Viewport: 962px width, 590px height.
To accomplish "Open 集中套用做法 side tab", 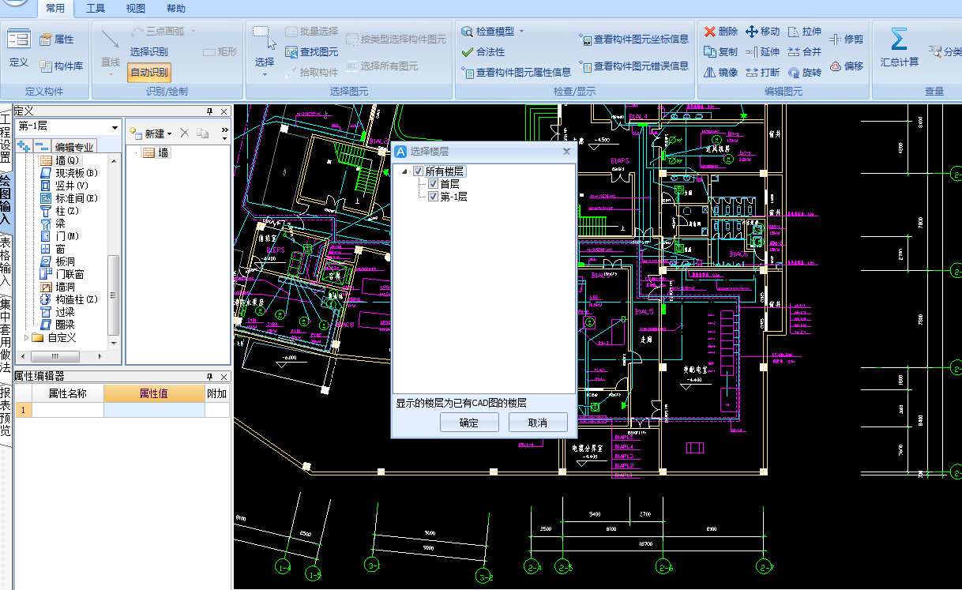I will tap(6, 335).
